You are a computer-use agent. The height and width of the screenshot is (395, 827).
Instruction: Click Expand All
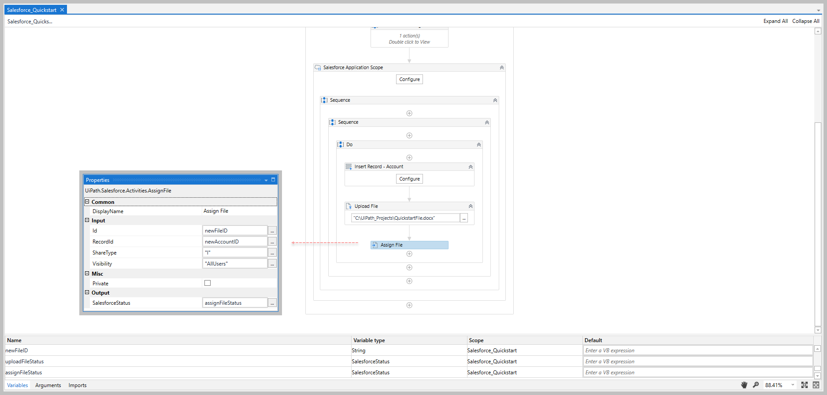tap(775, 21)
